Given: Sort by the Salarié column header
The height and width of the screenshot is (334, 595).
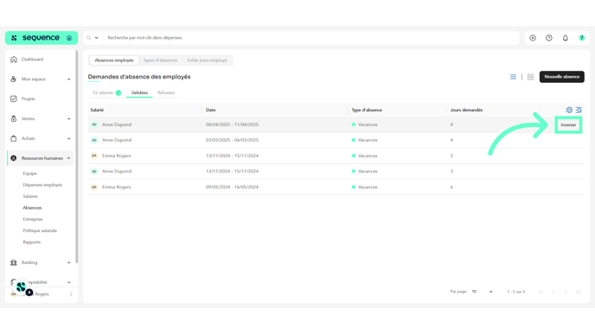Looking at the screenshot, I should pos(97,110).
